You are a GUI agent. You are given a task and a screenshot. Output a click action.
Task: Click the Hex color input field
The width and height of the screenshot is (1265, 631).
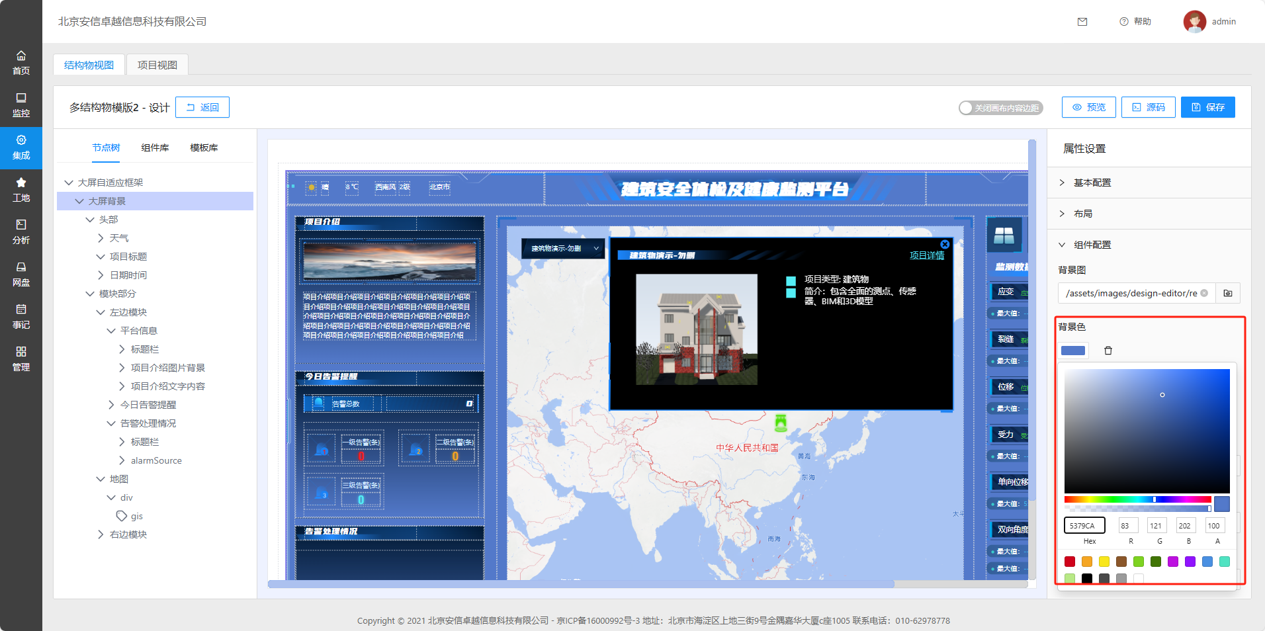(1084, 526)
